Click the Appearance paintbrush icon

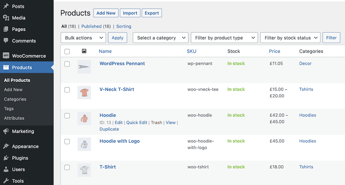6,146
